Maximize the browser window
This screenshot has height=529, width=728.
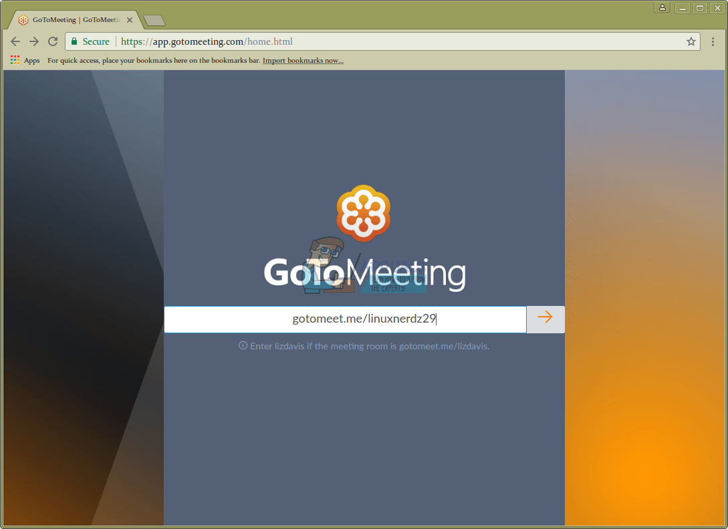700,8
